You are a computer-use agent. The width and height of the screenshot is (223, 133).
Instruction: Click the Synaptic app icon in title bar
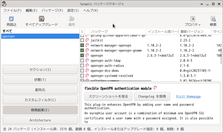[4, 4]
